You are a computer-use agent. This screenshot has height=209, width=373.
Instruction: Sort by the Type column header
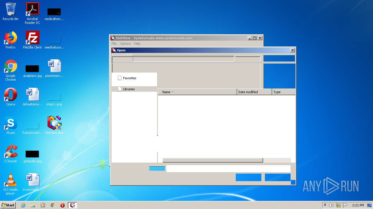point(284,92)
